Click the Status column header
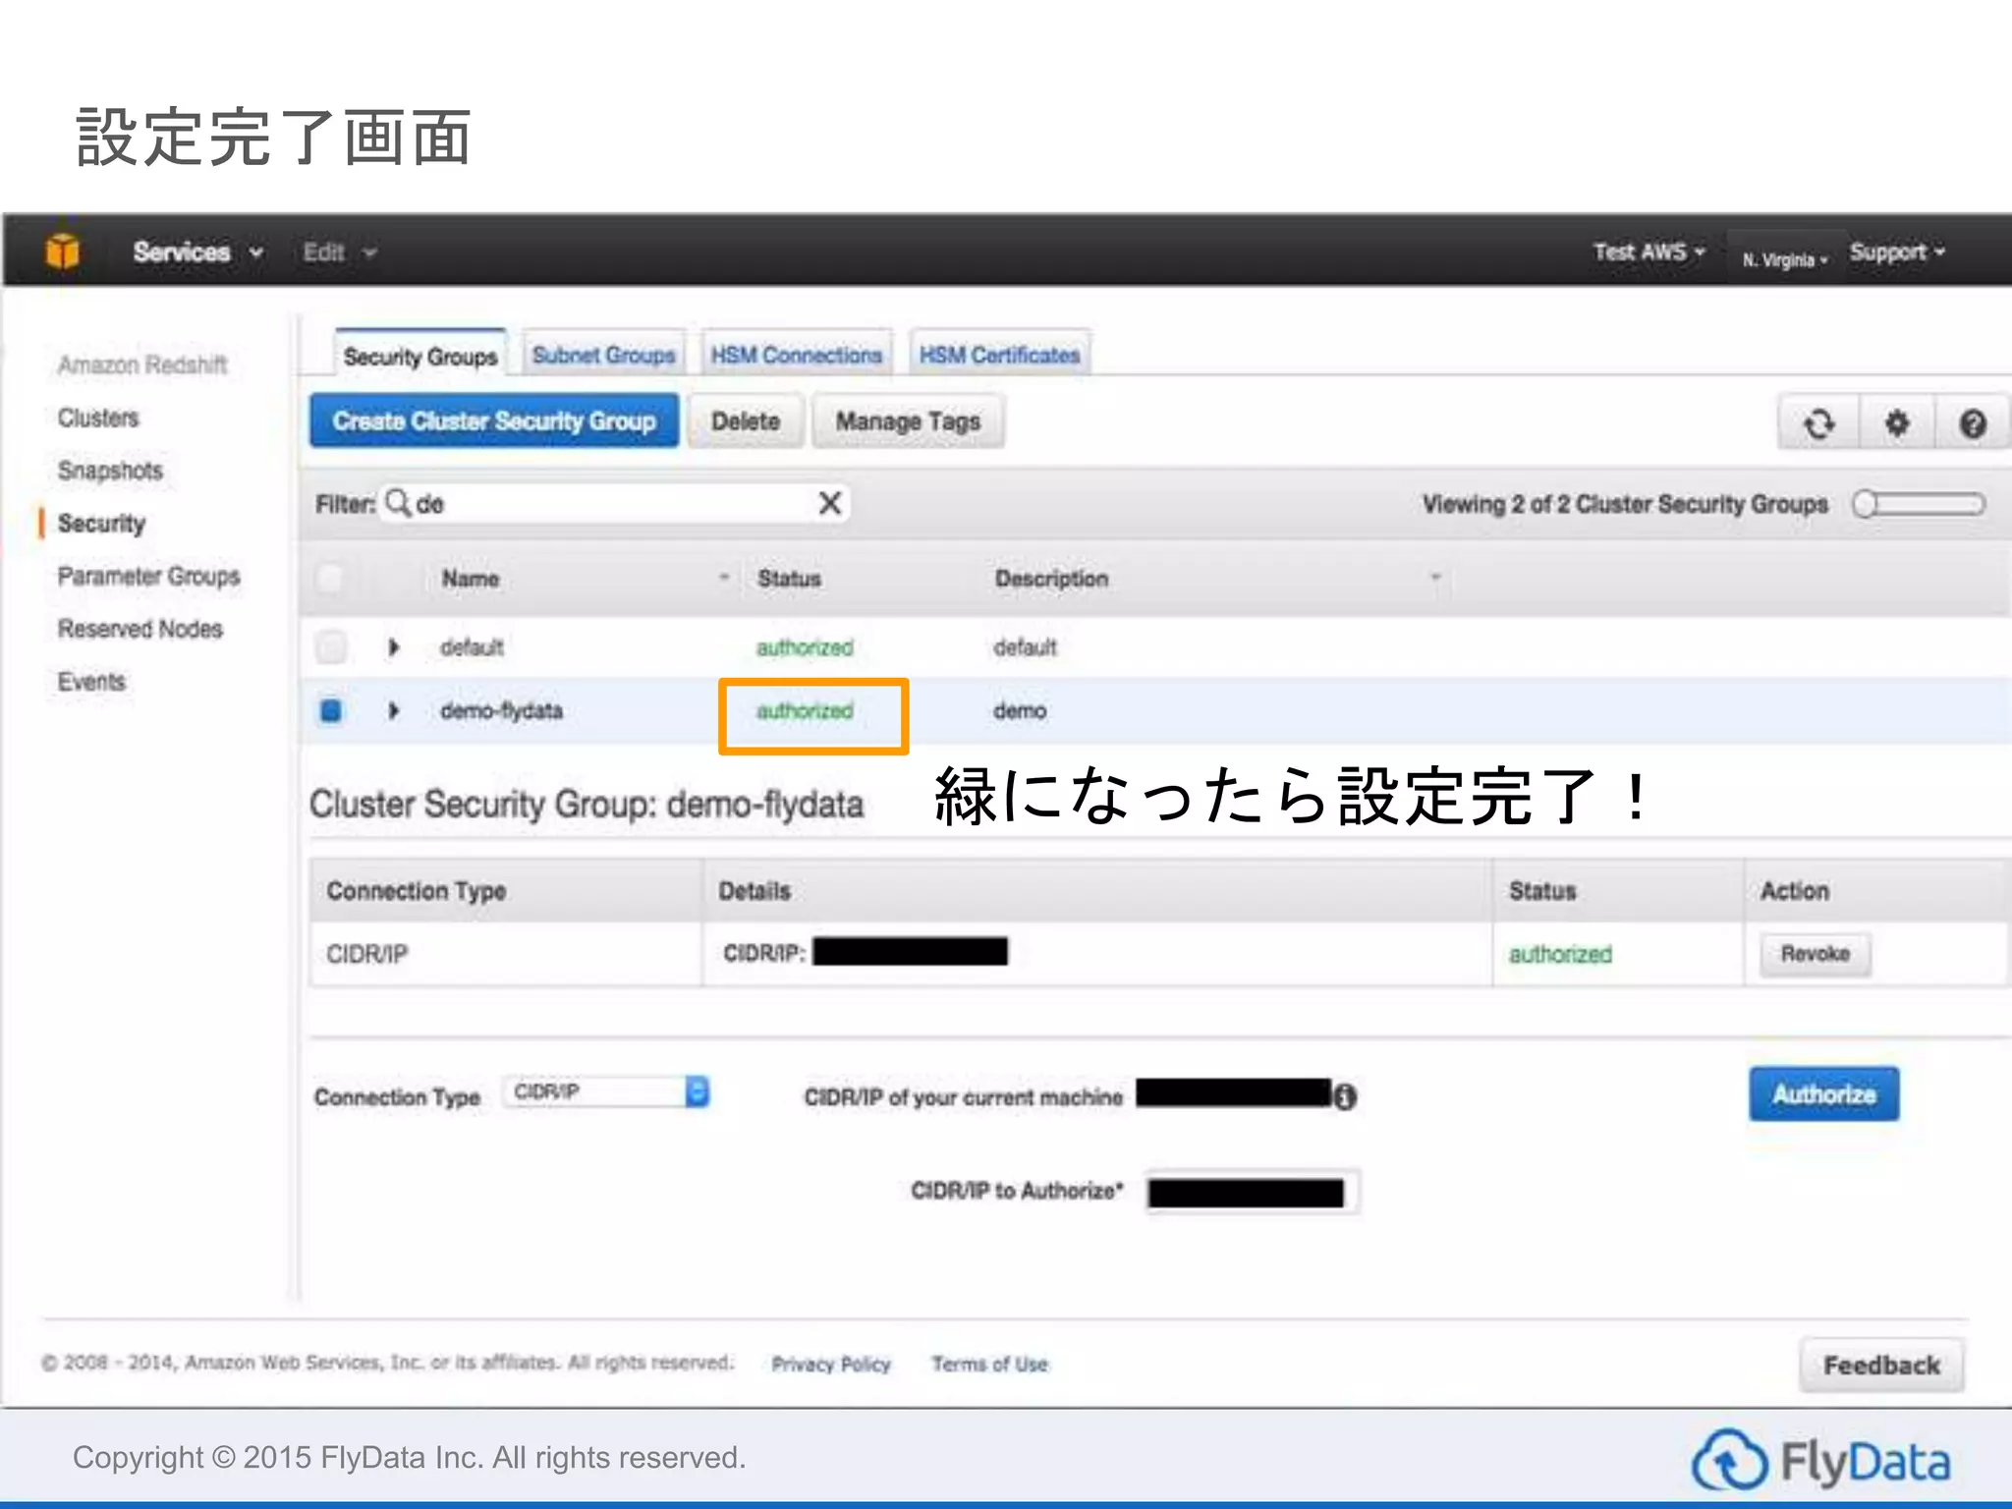This screenshot has height=1509, width=2012. tap(789, 579)
